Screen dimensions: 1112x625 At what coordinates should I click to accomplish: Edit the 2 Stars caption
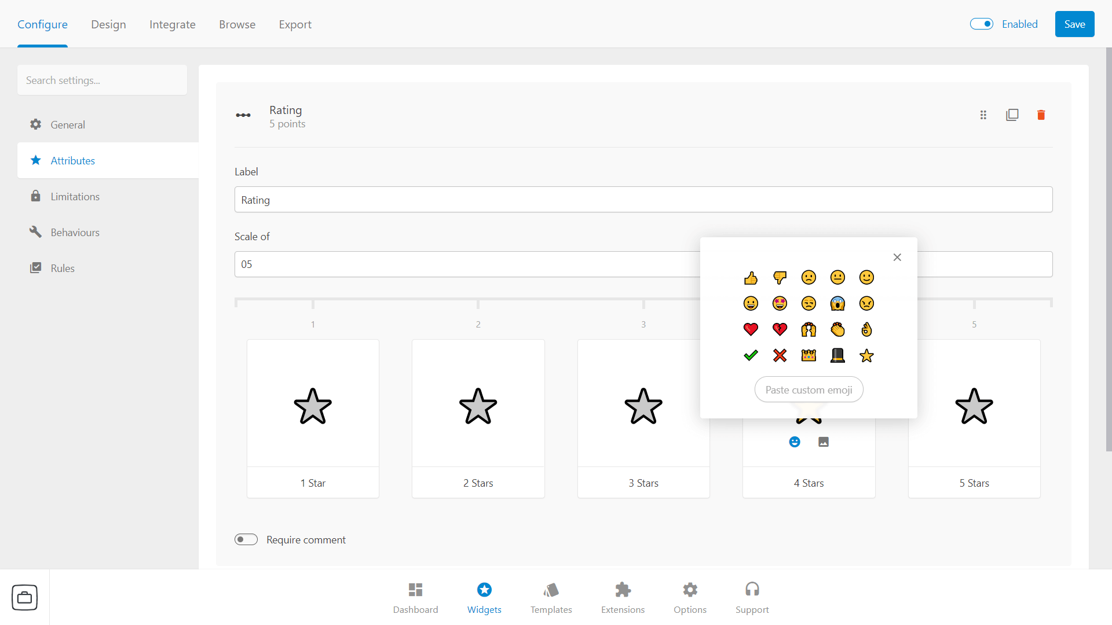tap(478, 483)
